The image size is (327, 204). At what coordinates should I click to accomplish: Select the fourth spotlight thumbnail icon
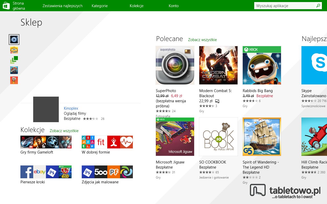[14, 70]
